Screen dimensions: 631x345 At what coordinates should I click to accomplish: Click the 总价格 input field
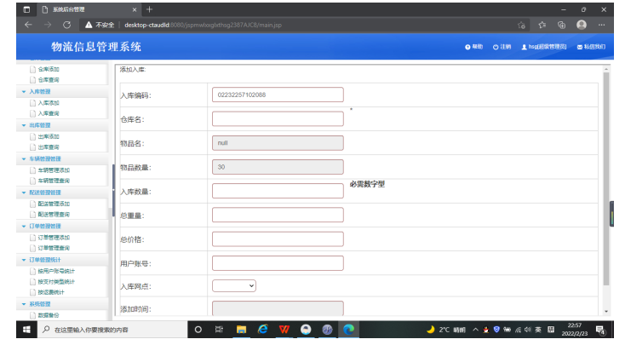click(278, 239)
